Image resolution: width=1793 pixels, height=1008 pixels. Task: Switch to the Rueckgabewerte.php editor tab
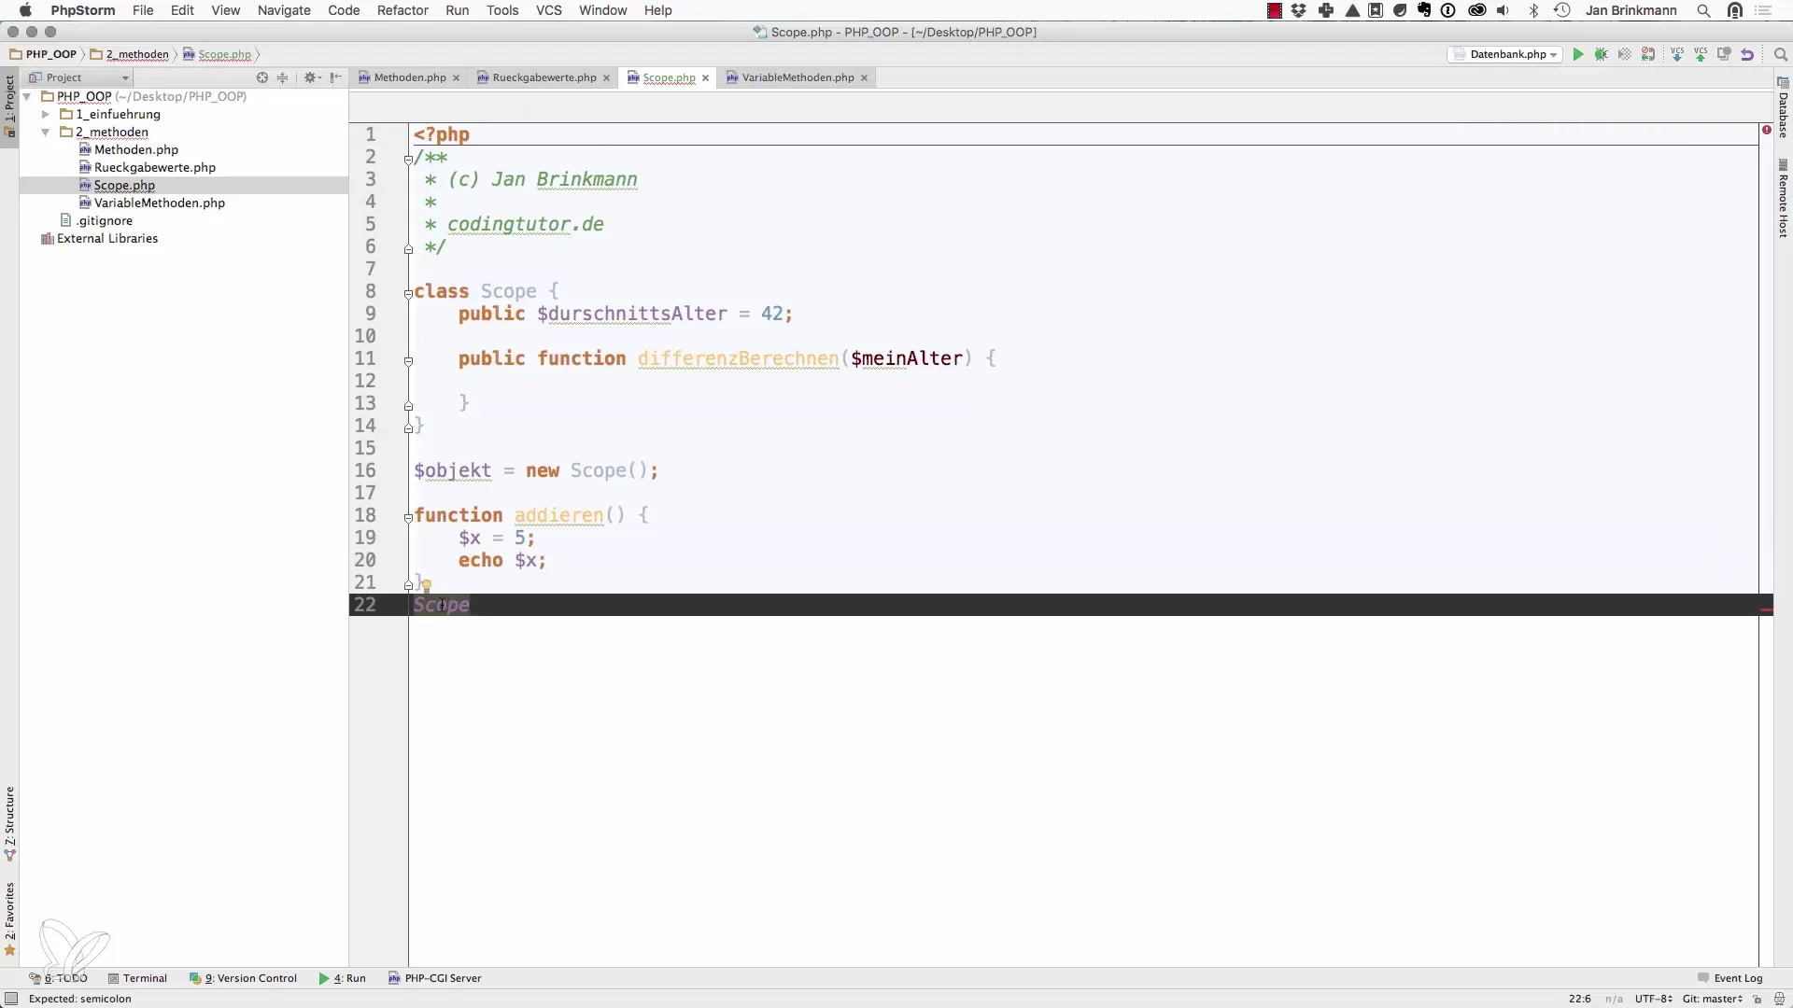(x=544, y=77)
